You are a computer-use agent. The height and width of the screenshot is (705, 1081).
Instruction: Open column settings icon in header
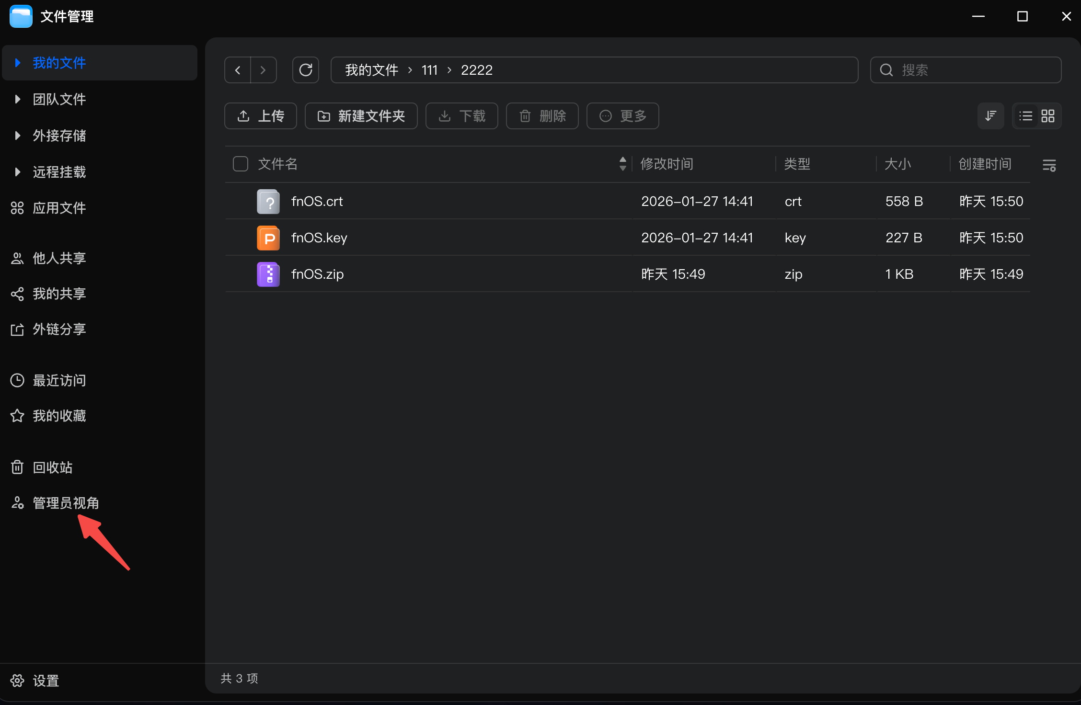(1049, 165)
